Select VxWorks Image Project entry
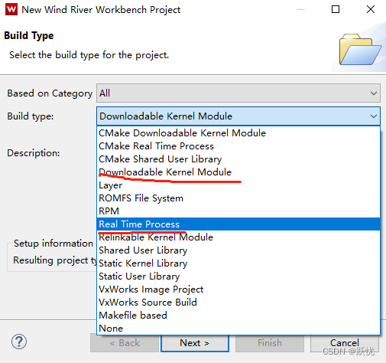The width and height of the screenshot is (386, 363). [238, 289]
